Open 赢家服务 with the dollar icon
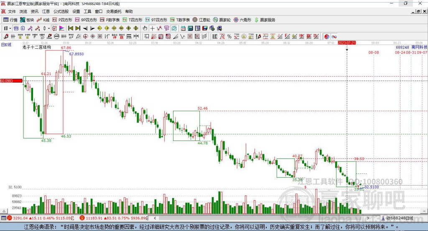Viewport: 428px width, 231px height. (265, 20)
